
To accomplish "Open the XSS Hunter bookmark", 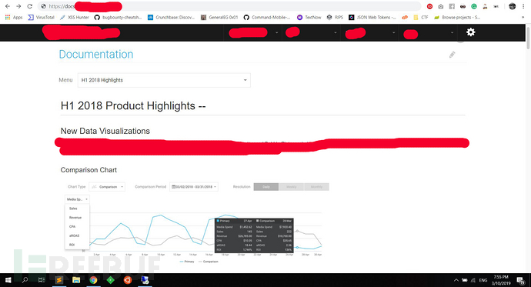I will tap(75, 17).
